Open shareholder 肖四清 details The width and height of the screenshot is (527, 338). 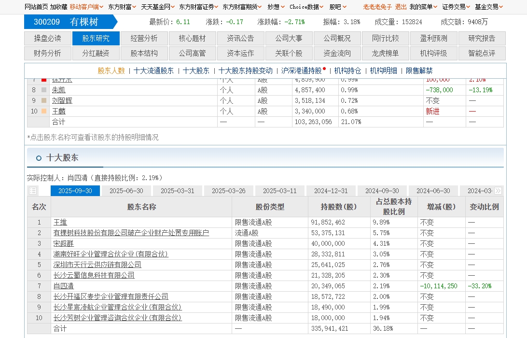coord(64,286)
